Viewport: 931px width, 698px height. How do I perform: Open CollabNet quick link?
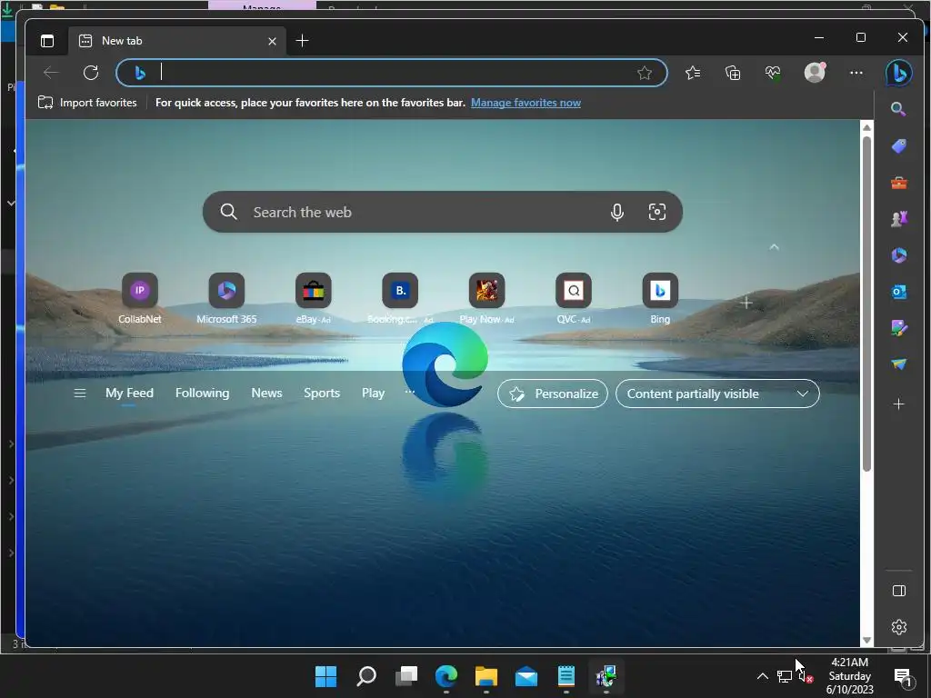pyautogui.click(x=139, y=298)
